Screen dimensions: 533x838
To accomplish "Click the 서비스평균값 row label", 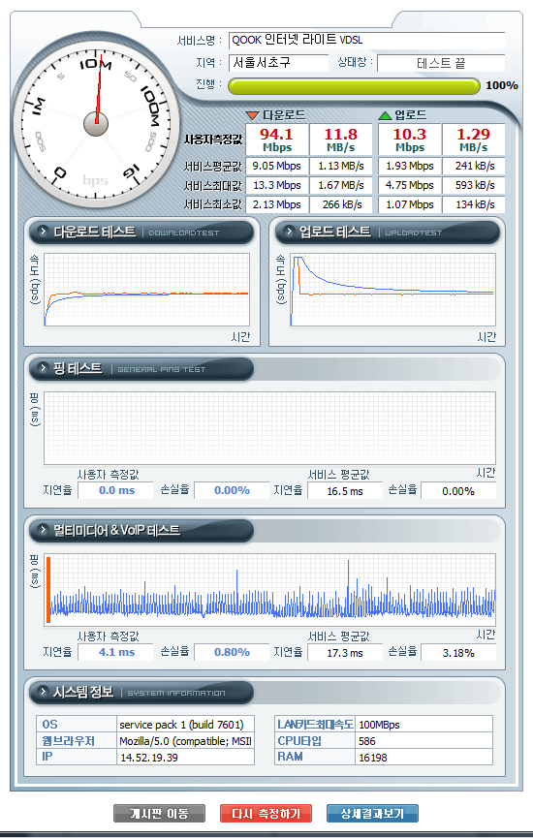I will coord(213,167).
